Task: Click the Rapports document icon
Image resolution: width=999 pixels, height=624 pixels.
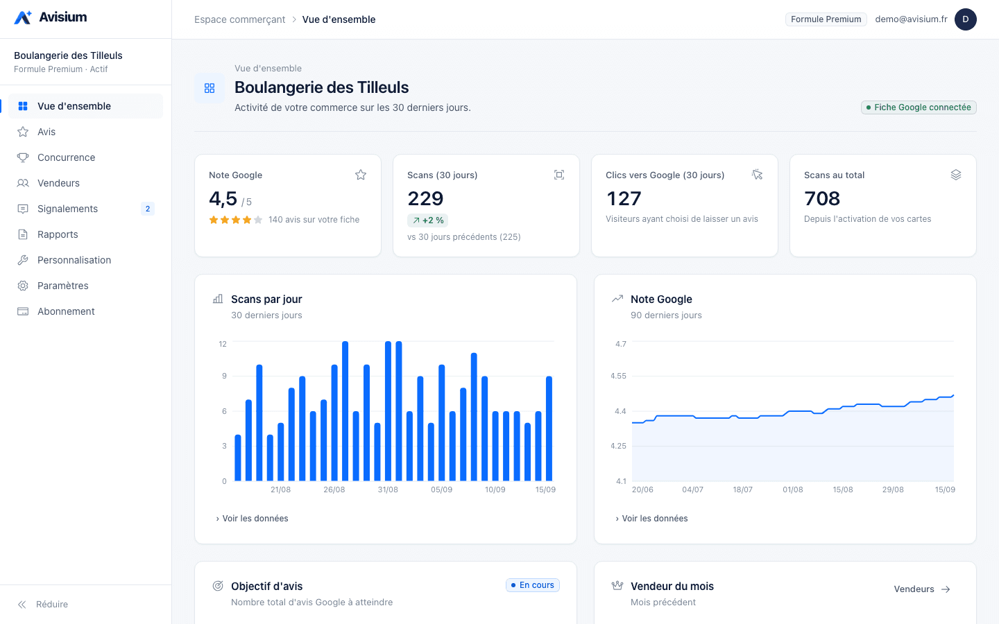Action: tap(23, 234)
